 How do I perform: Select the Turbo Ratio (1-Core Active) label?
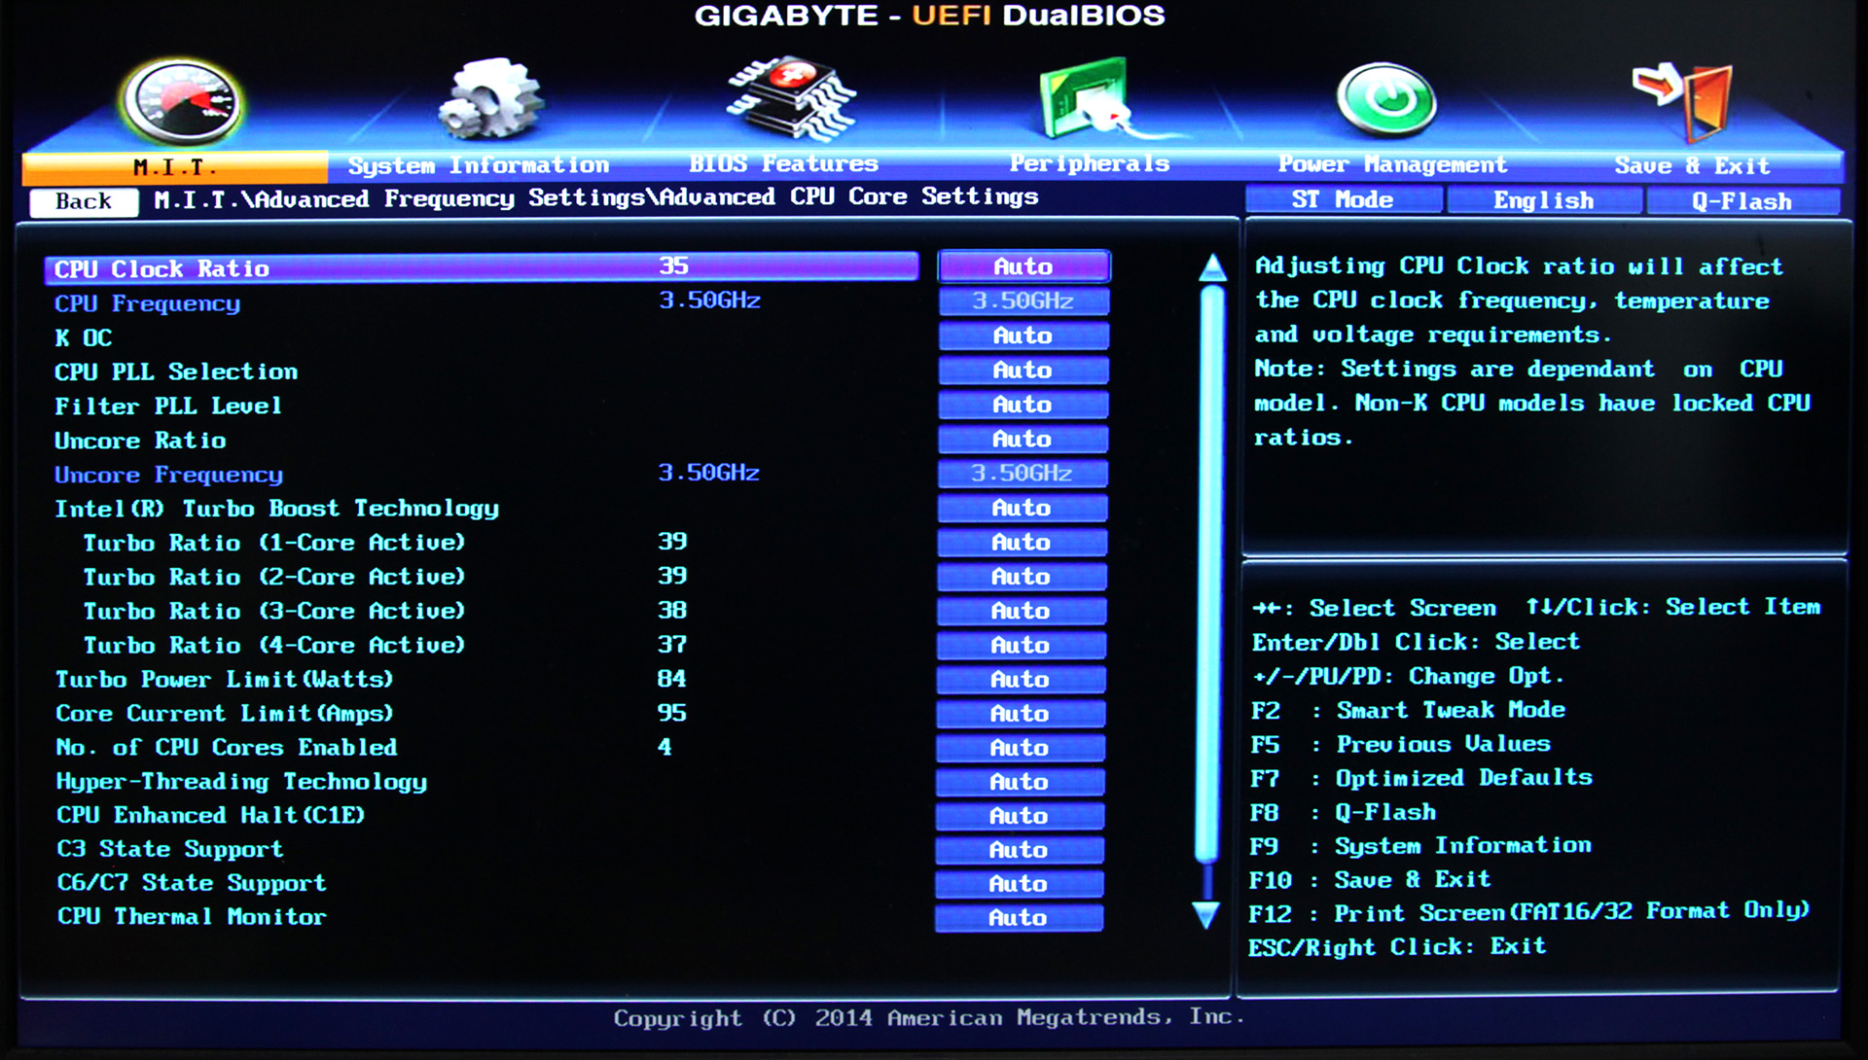[274, 543]
